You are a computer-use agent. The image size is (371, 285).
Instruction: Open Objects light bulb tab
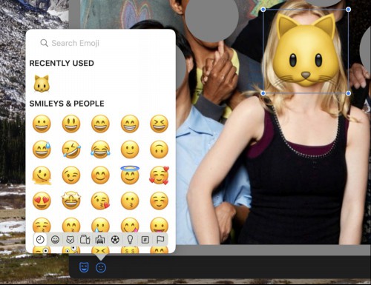(130, 239)
